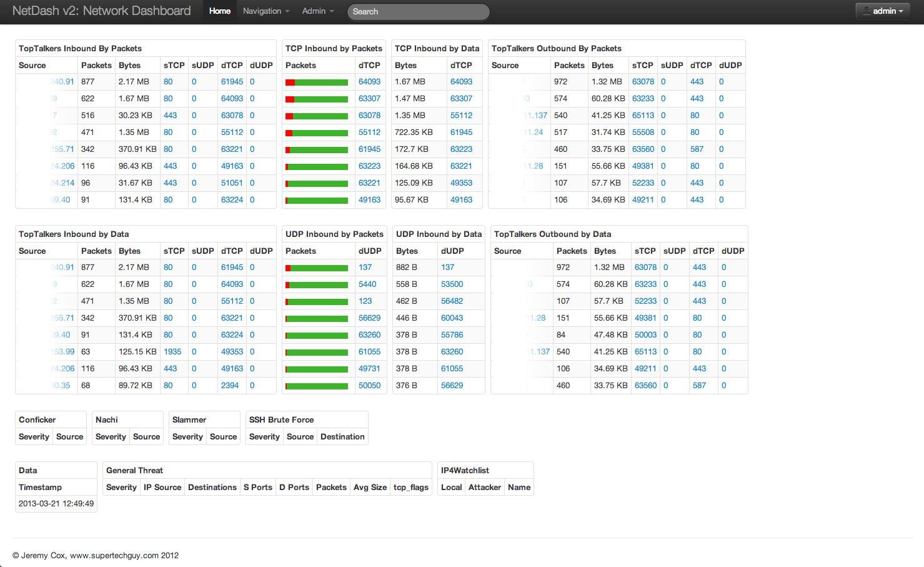924x567 pixels.
Task: Open port 61945 link in TopTalkers Inbound
Action: point(232,81)
